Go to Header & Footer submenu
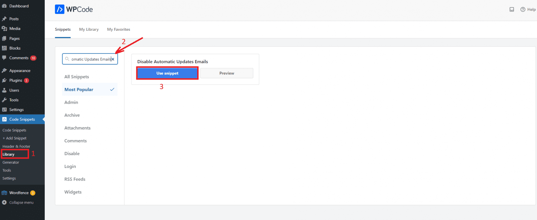 pyautogui.click(x=16, y=146)
